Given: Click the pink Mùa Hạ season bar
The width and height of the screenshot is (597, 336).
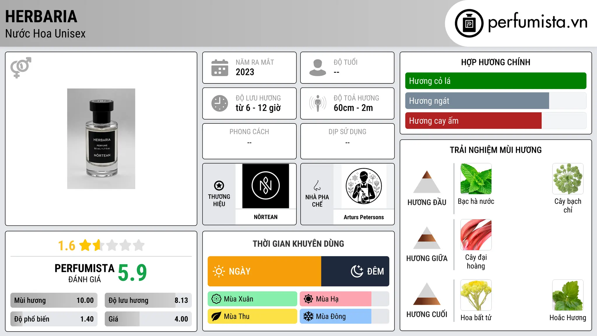Looking at the screenshot, I should pos(336,299).
